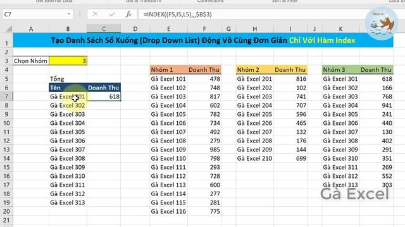Select row 3 header
Image resolution: width=405 pixels, height=227 pixels.
[x=6, y=61]
